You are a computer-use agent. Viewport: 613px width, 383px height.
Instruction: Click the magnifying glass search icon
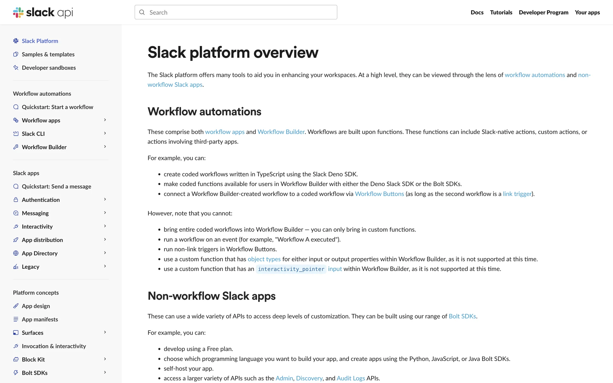pyautogui.click(x=142, y=12)
